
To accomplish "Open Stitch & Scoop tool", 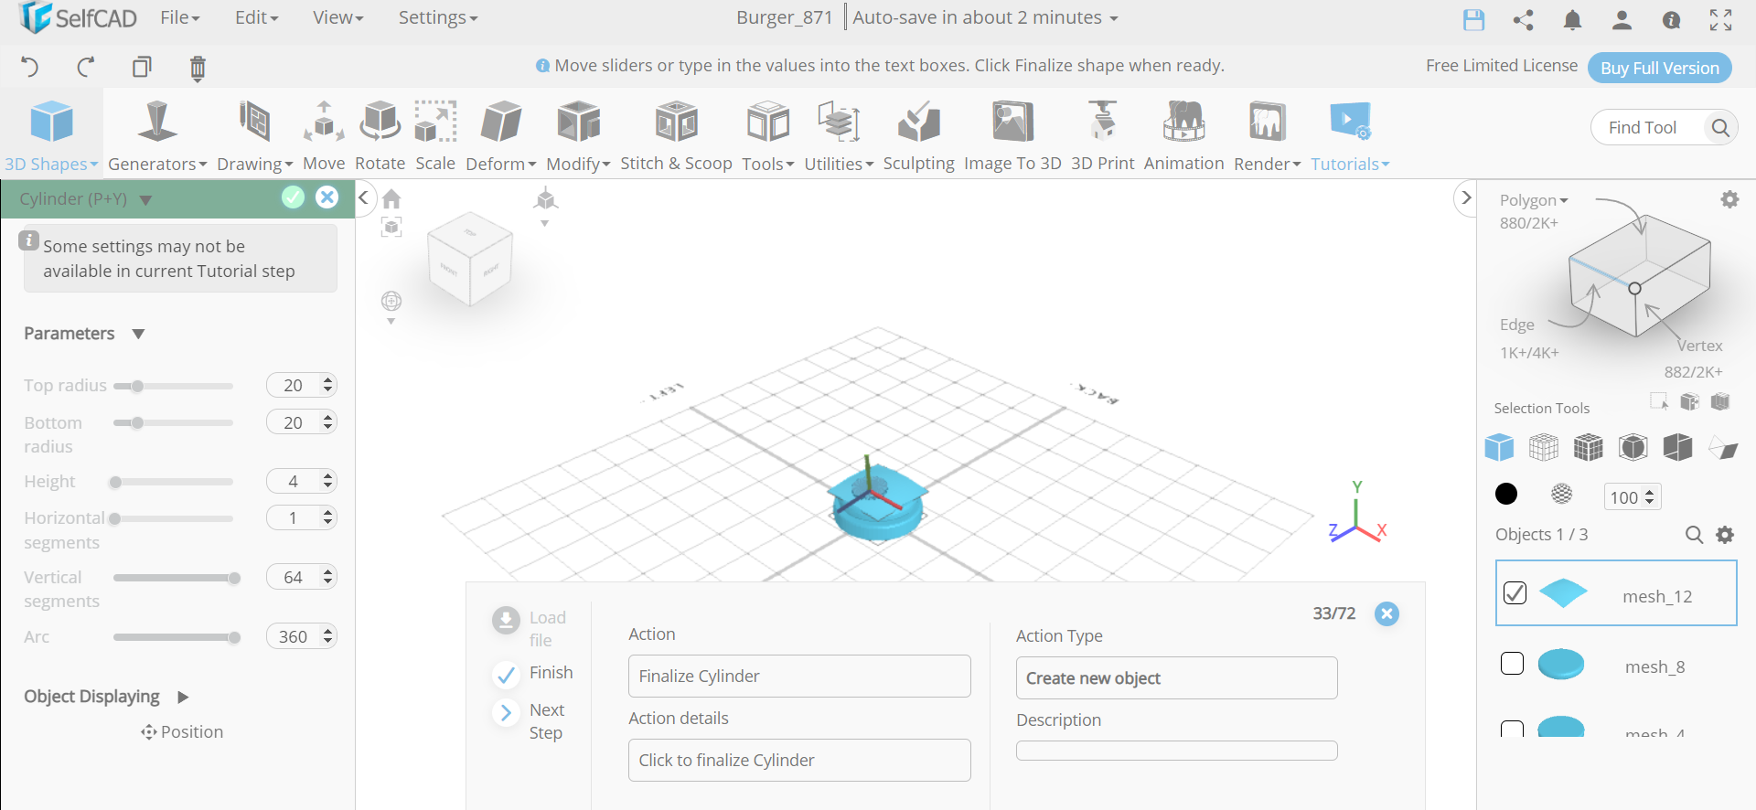I will coord(676,135).
